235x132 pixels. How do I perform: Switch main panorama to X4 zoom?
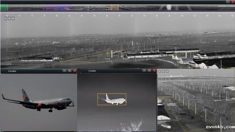click(13, 18)
